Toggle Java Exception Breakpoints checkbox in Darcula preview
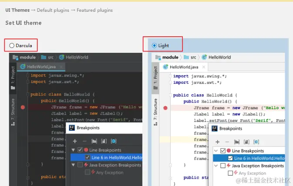This screenshot has width=293, height=186. (80, 165)
